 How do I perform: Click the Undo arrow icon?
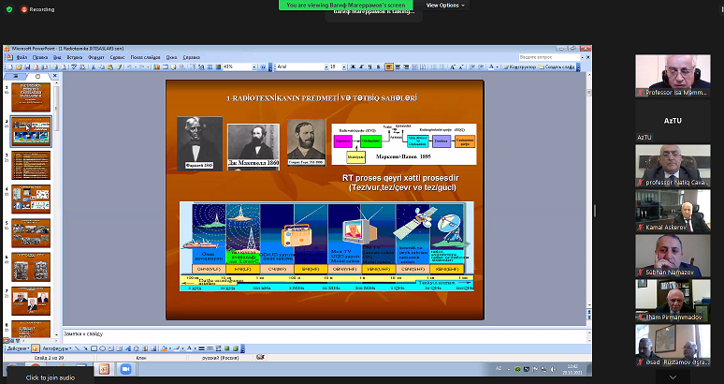tap(129, 67)
